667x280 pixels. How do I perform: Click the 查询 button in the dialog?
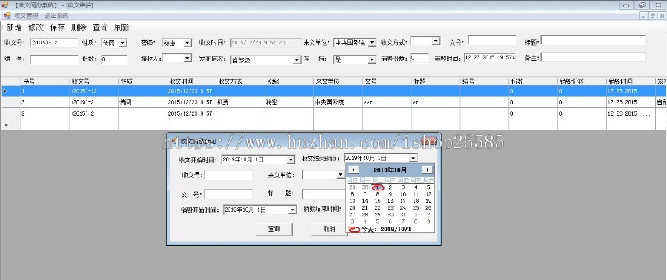pos(274,229)
